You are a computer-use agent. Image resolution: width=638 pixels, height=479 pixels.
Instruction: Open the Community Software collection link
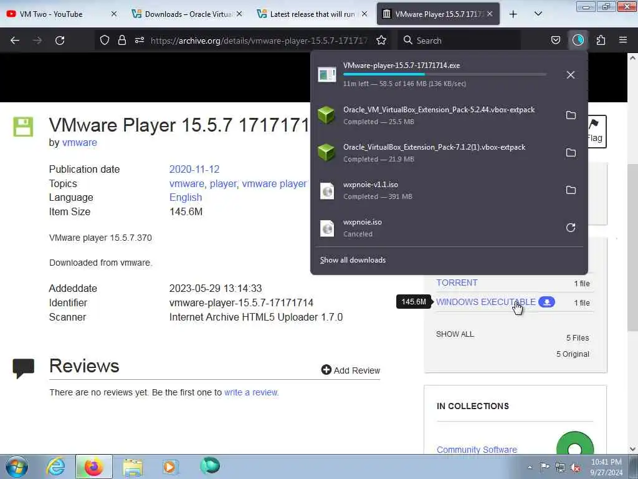click(x=477, y=450)
